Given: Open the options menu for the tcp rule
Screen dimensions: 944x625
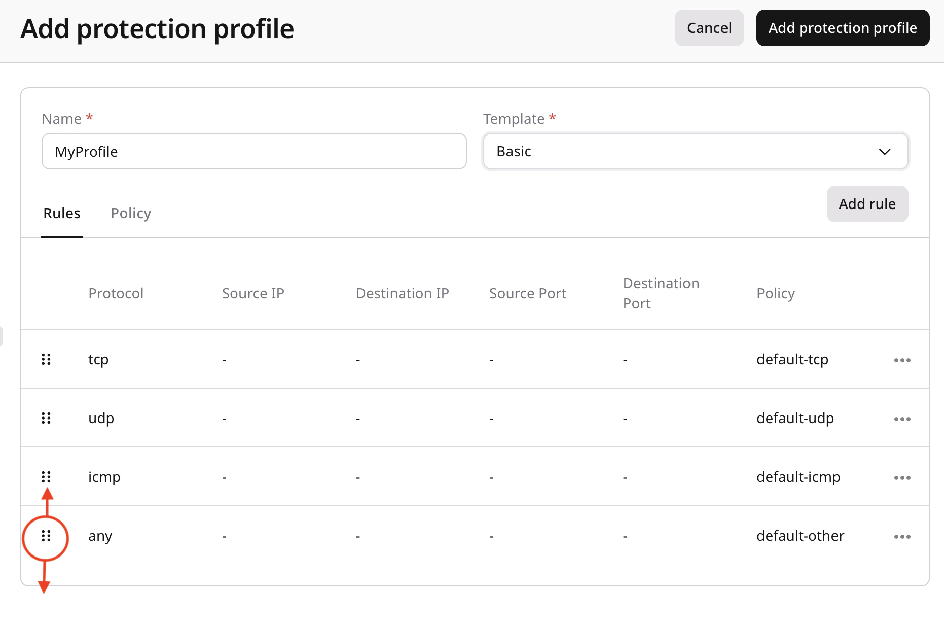Looking at the screenshot, I should point(902,359).
